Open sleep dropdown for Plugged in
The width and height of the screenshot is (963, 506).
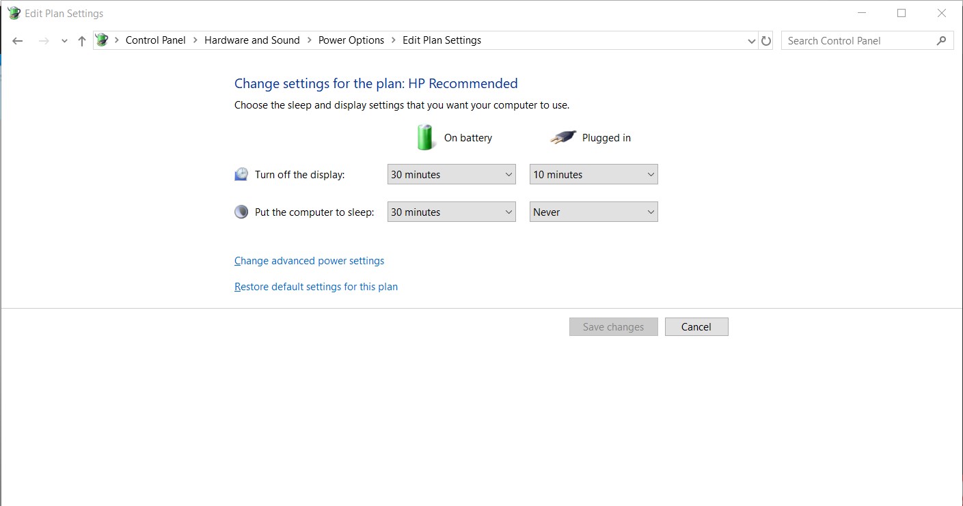(x=594, y=212)
